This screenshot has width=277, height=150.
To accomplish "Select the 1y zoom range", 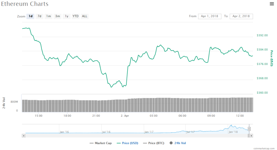I will point(66,16).
